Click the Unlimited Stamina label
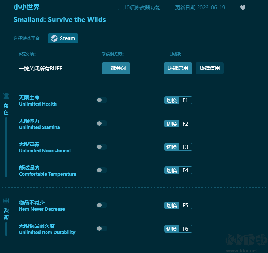This screenshot has width=268, height=253. coord(39,127)
